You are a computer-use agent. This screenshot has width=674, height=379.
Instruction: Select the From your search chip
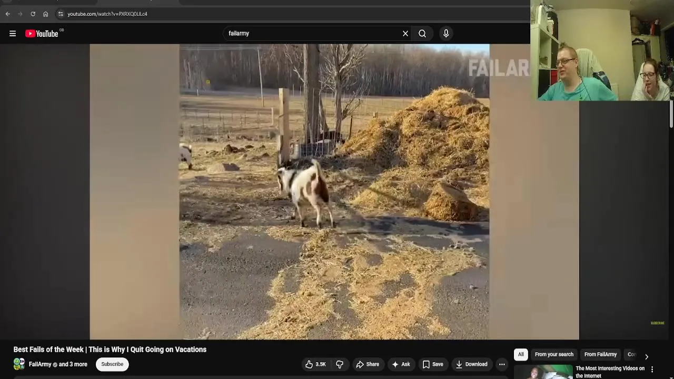tap(554, 355)
